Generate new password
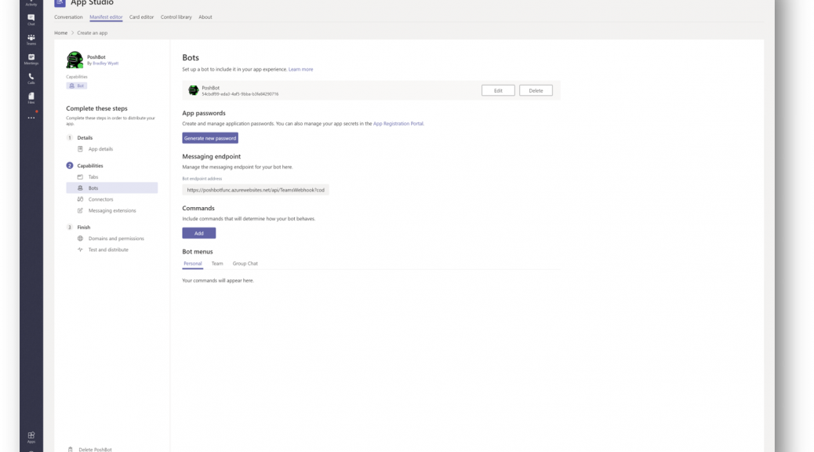The image size is (814, 452). [x=209, y=138]
